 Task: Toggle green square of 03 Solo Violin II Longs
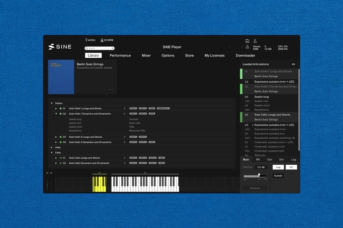point(60,137)
